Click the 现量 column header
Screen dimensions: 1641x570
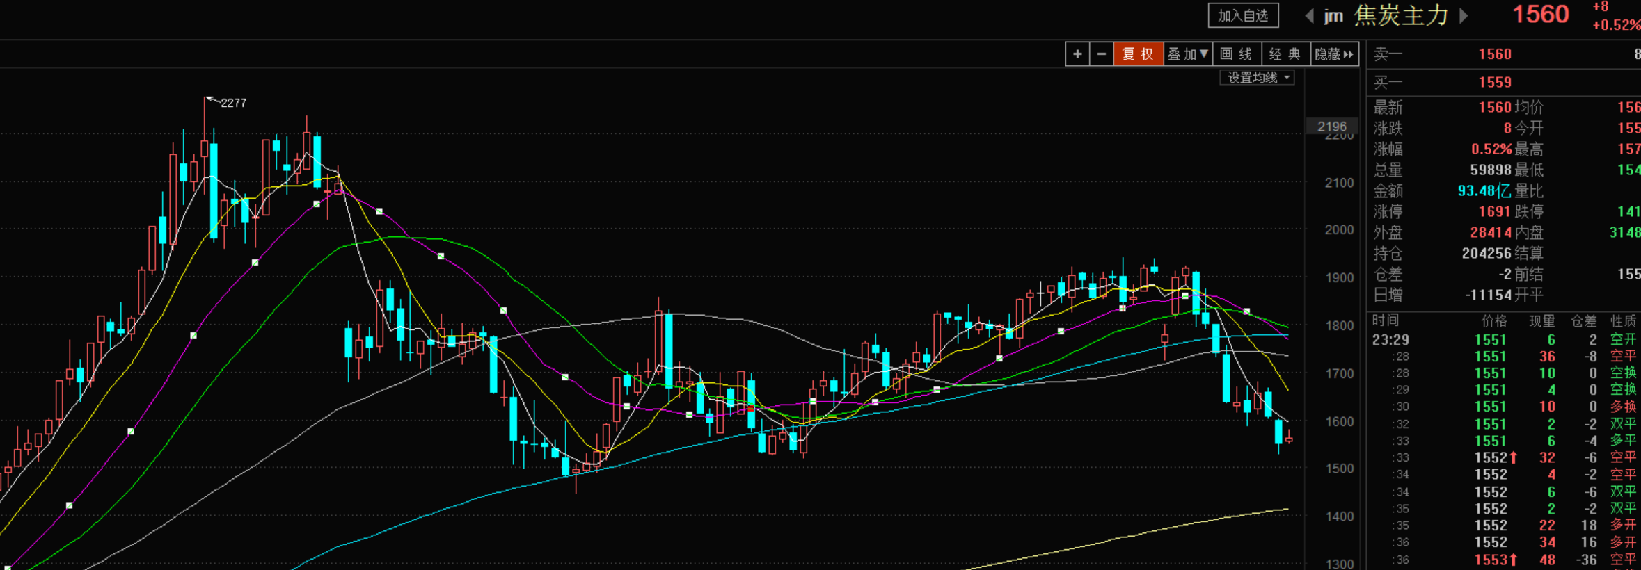[x=1541, y=321]
